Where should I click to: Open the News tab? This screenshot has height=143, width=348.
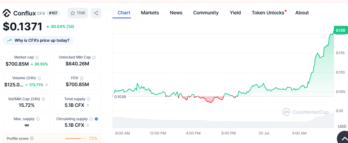pos(176,13)
